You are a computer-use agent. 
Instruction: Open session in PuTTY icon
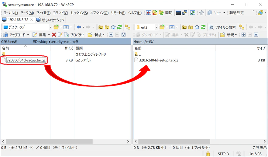coord(185,13)
